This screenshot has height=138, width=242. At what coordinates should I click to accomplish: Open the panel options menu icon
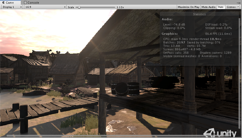(239, 3)
